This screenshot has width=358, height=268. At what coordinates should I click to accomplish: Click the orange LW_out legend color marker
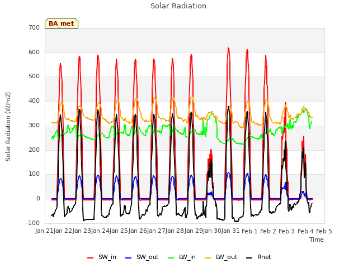click(208, 258)
